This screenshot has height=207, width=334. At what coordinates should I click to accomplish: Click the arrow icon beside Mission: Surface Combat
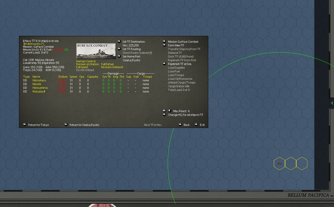[164, 41]
